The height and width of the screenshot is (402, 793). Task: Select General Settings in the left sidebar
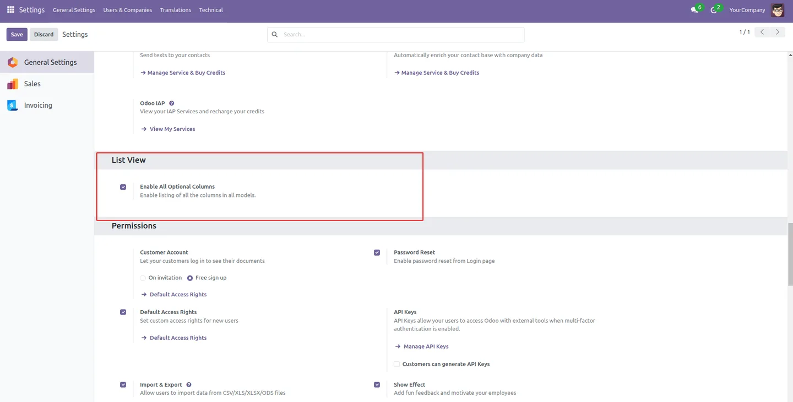pyautogui.click(x=47, y=62)
